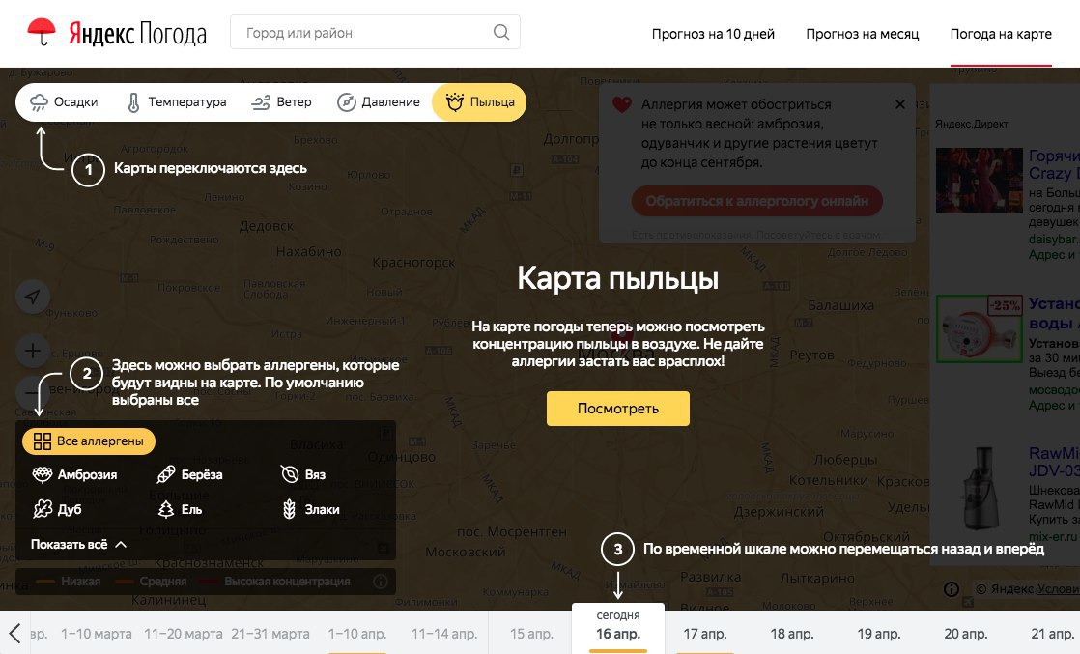Switch to the Осадки precipitation map
The height and width of the screenshot is (654, 1080).
click(64, 102)
